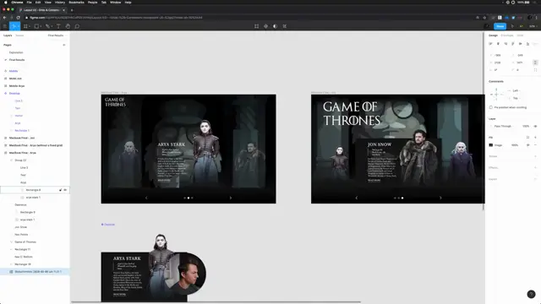Open the Assets tab in left panel
541x304 pixels.
tap(19, 35)
